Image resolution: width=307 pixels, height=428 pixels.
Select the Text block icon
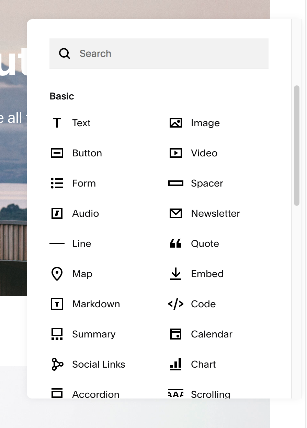[x=57, y=123]
